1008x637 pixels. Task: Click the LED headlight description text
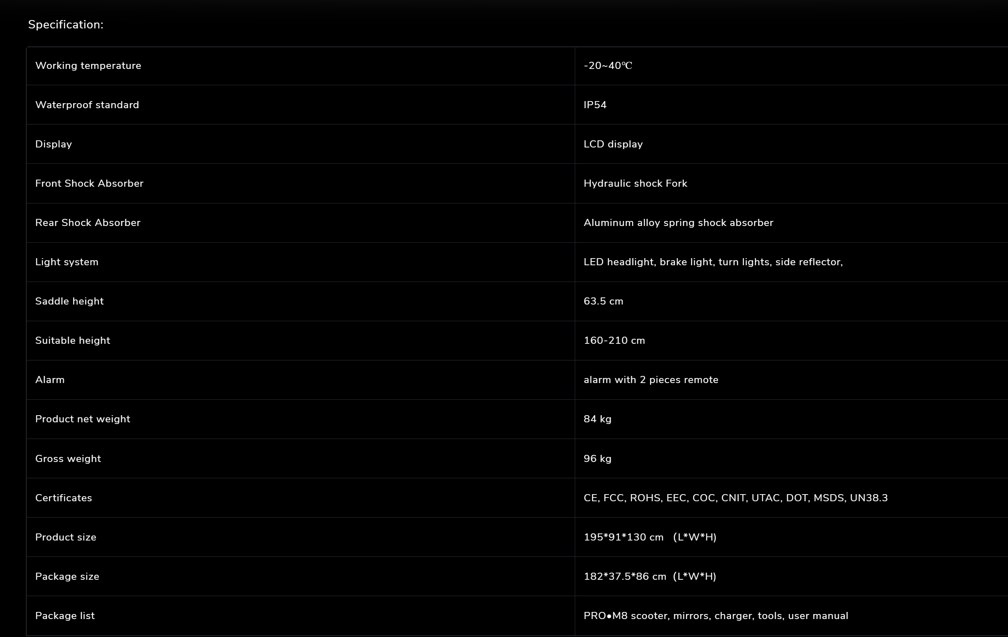(713, 262)
